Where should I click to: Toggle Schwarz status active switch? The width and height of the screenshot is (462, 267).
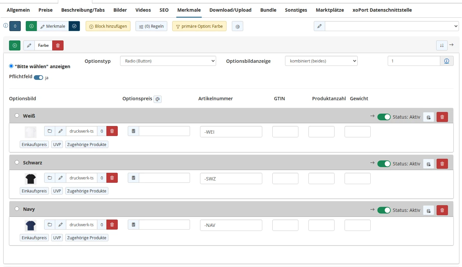tap(384, 164)
